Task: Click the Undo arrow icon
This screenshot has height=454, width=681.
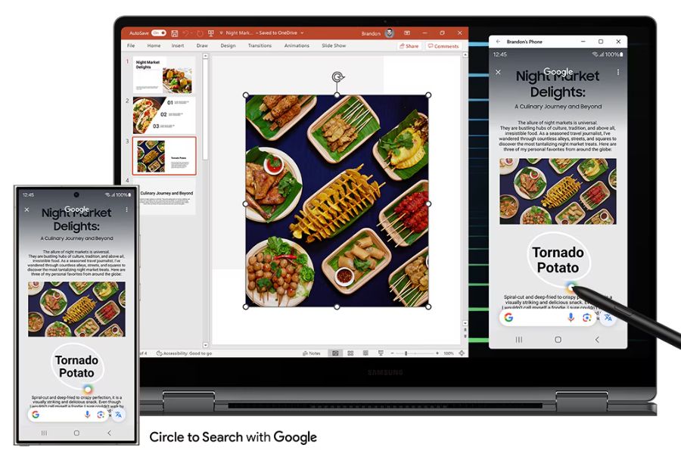Action: tap(188, 33)
